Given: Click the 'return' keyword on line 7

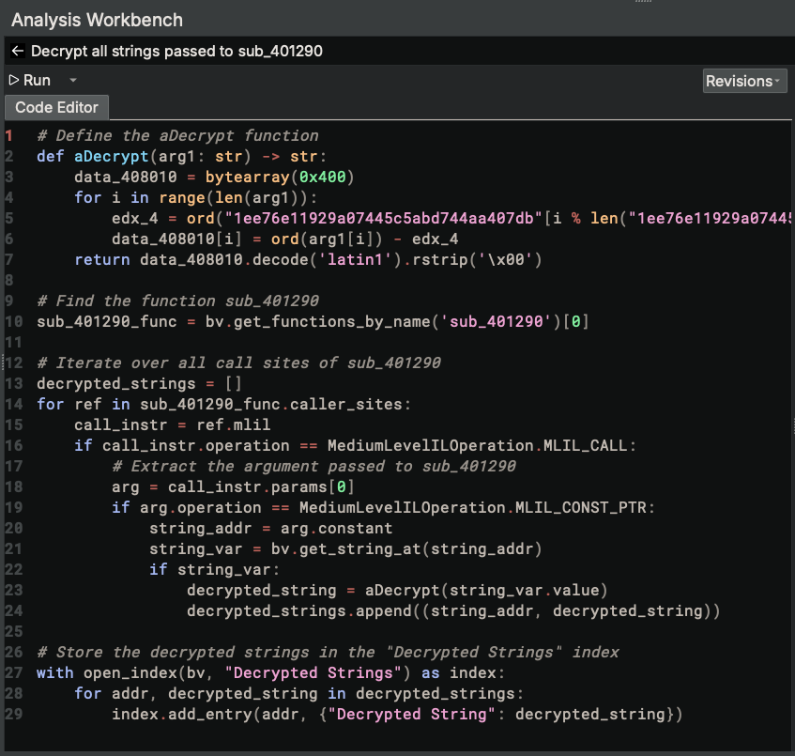Looking at the screenshot, I should pyautogui.click(x=102, y=259).
